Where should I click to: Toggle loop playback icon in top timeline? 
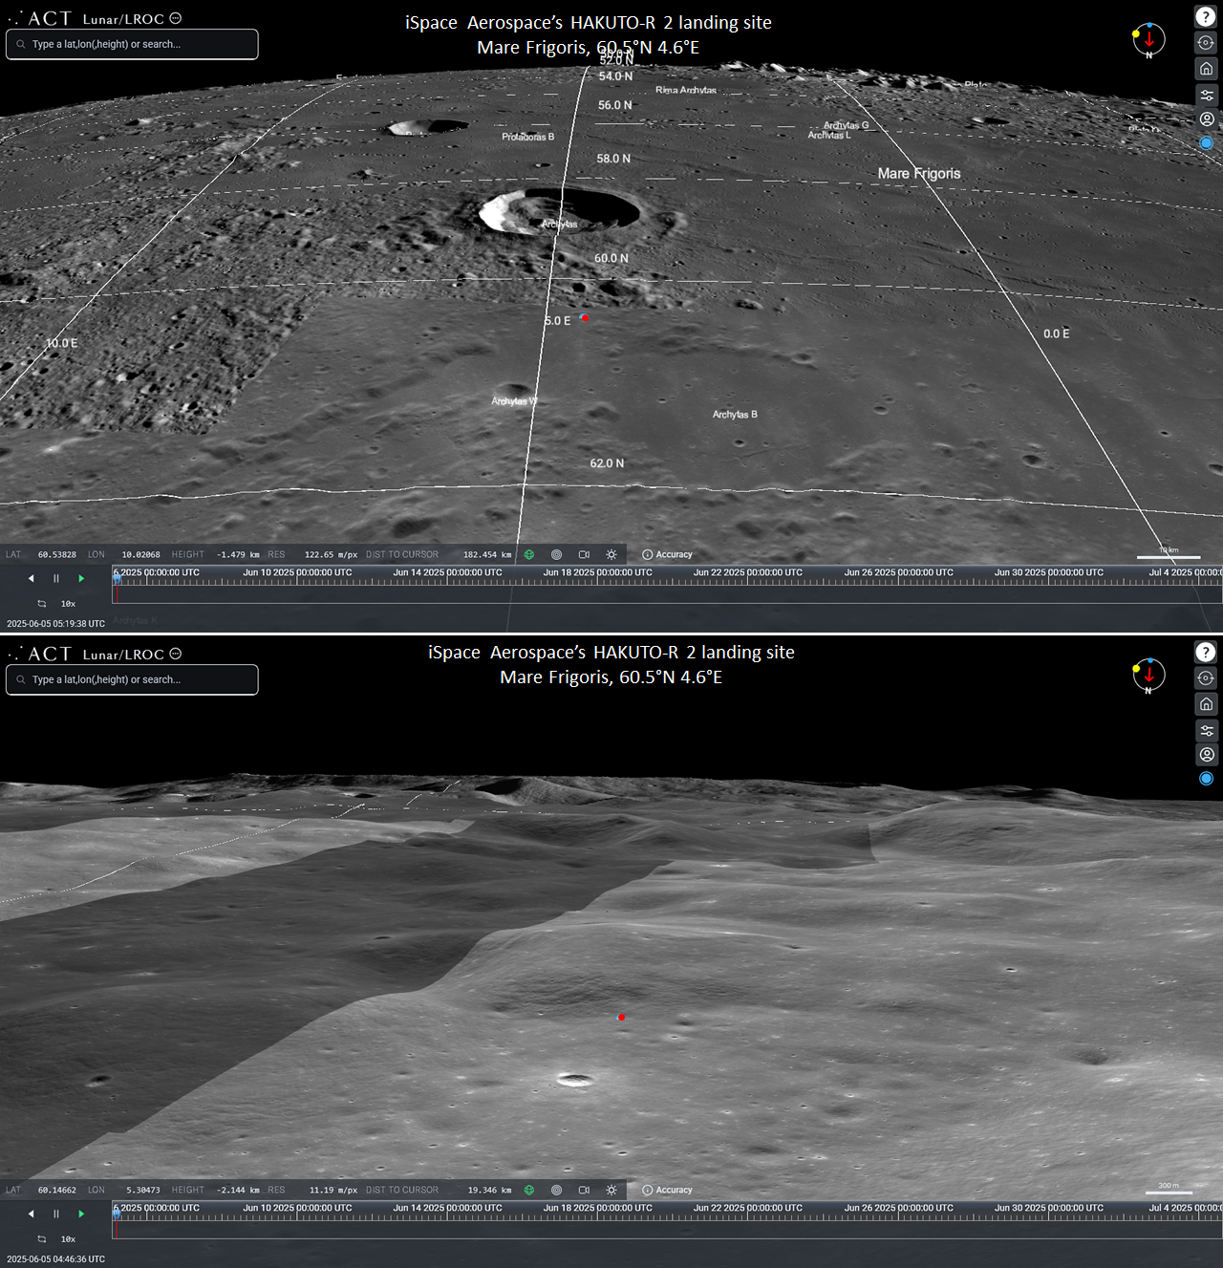[x=42, y=604]
